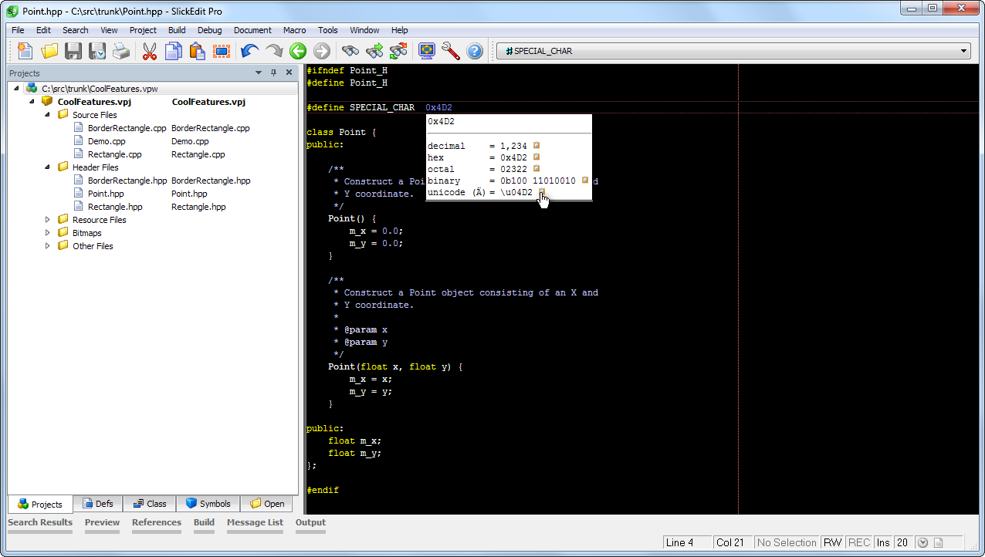Click the blue Help question mark icon
The image size is (985, 557).
tap(475, 52)
